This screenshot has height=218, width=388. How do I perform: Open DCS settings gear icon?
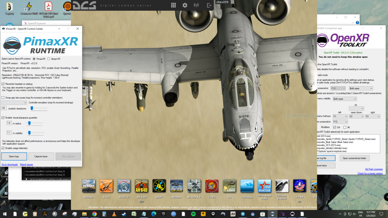tap(185, 5)
